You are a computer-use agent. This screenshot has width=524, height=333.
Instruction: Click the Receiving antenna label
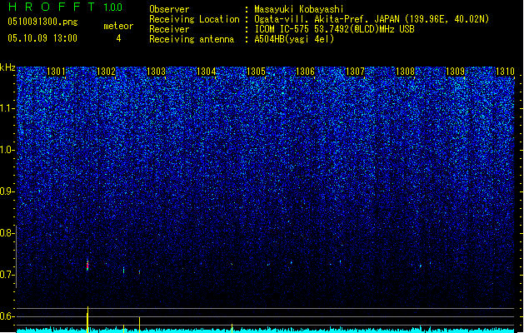(192, 39)
